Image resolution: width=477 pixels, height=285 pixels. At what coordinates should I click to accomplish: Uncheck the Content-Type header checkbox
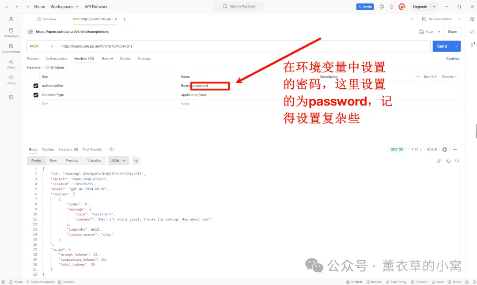click(36, 95)
